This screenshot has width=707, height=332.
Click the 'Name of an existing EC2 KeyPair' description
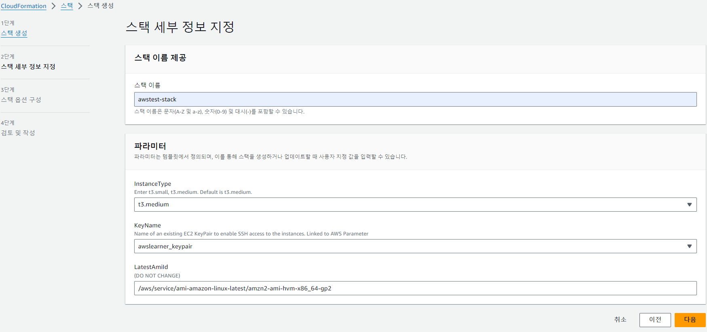pos(251,234)
